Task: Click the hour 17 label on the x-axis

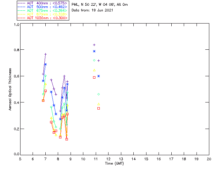Action: pos(171,159)
